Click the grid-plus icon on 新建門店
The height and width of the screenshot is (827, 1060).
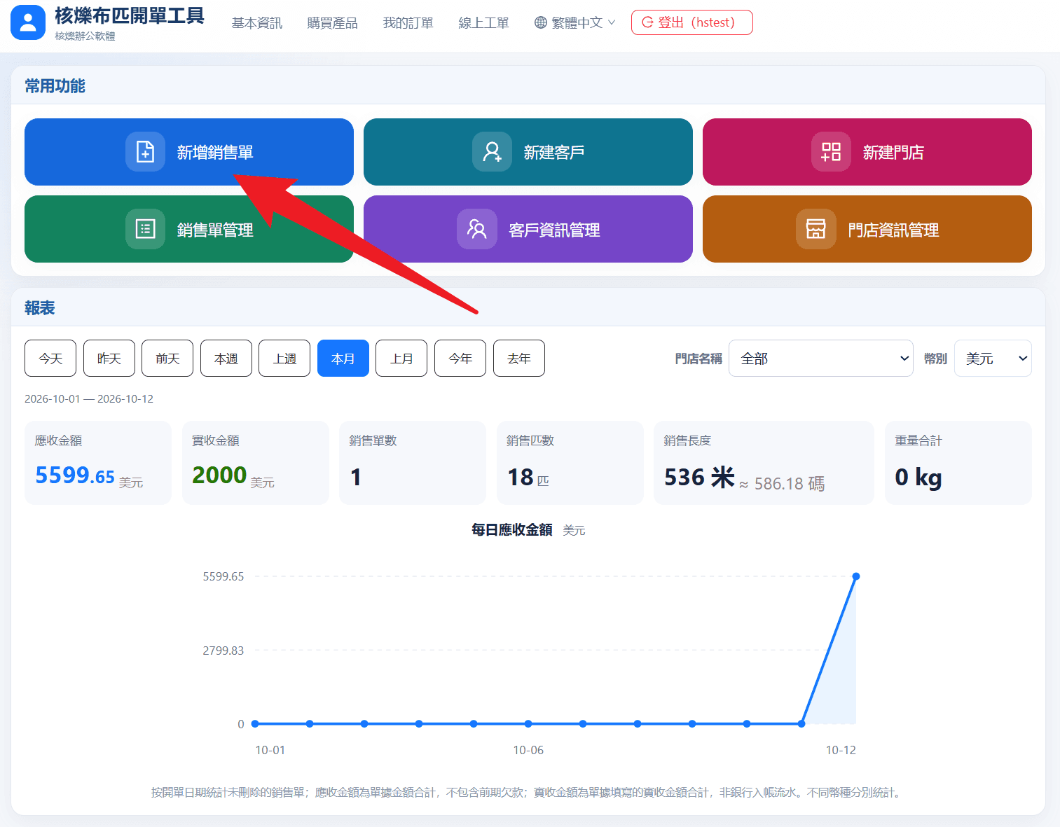click(831, 151)
